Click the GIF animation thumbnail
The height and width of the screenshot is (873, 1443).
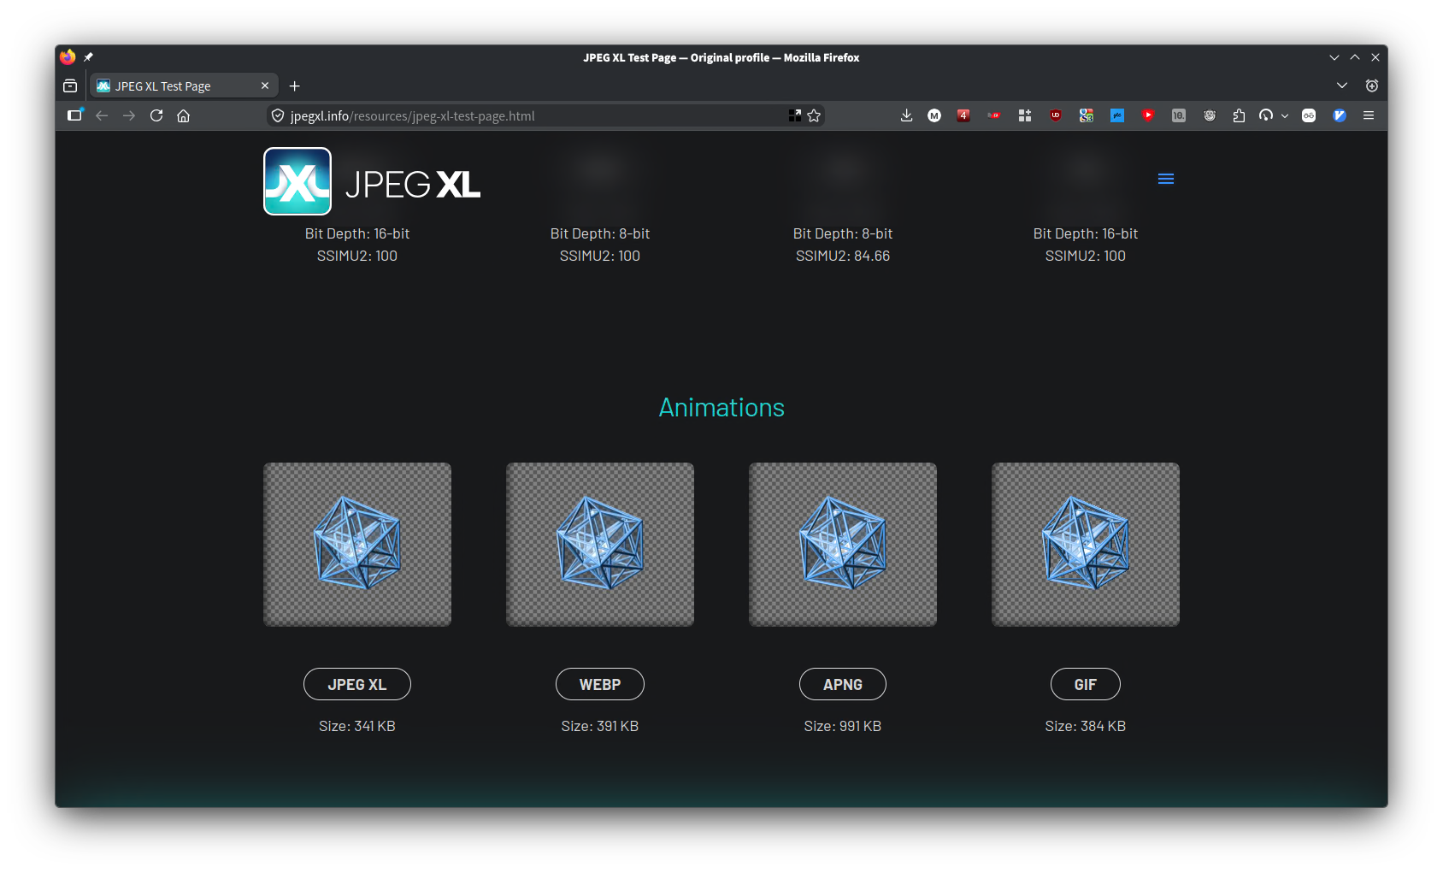[x=1086, y=545]
